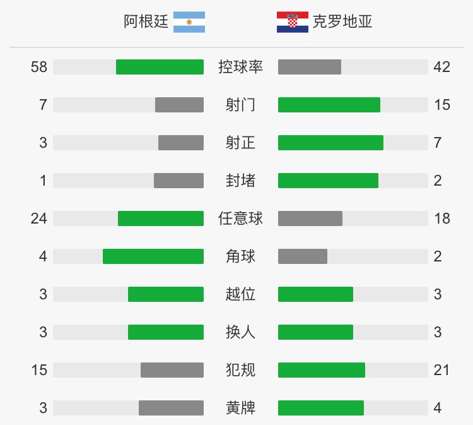Click Argentina's green 换人 bar
This screenshot has height=425, width=473.
(166, 332)
